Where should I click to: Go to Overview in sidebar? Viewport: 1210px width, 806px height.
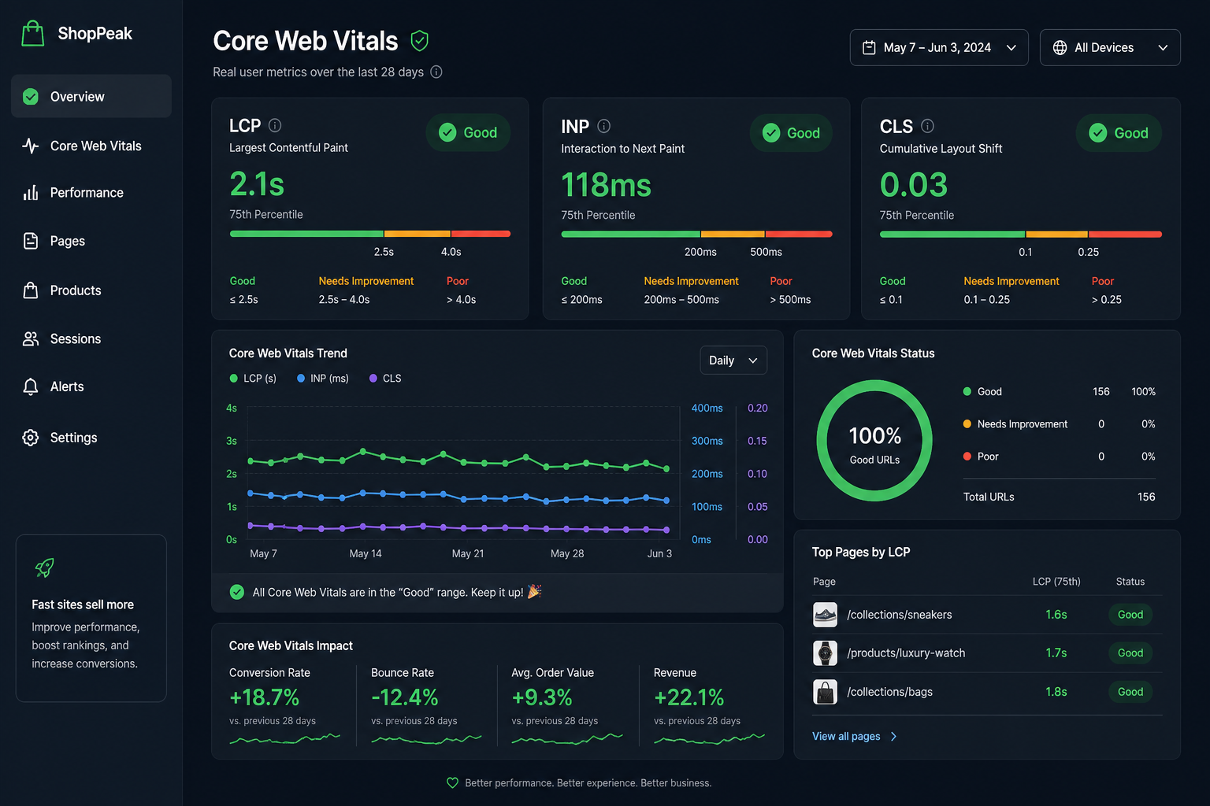[x=91, y=97]
